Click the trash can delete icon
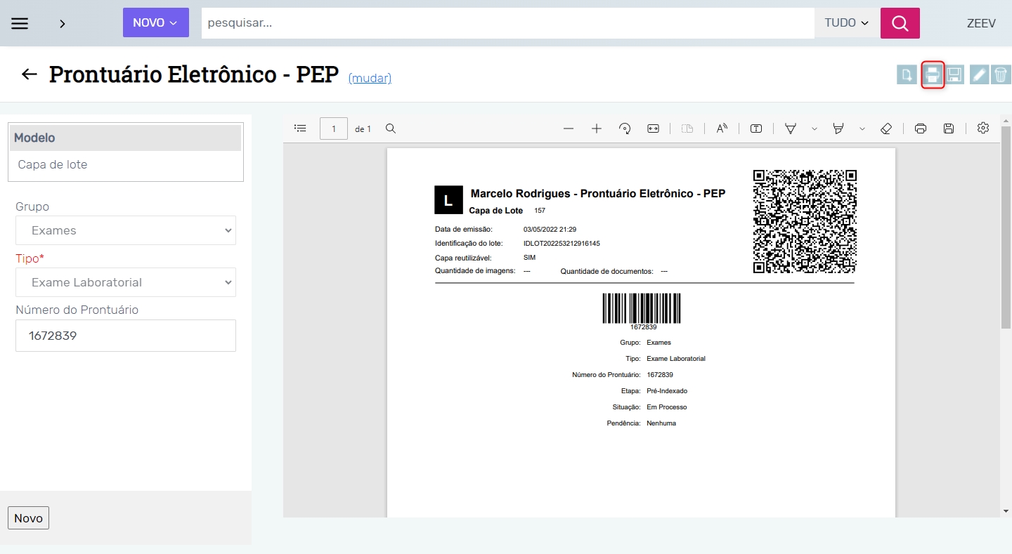The width and height of the screenshot is (1012, 554). (1001, 74)
